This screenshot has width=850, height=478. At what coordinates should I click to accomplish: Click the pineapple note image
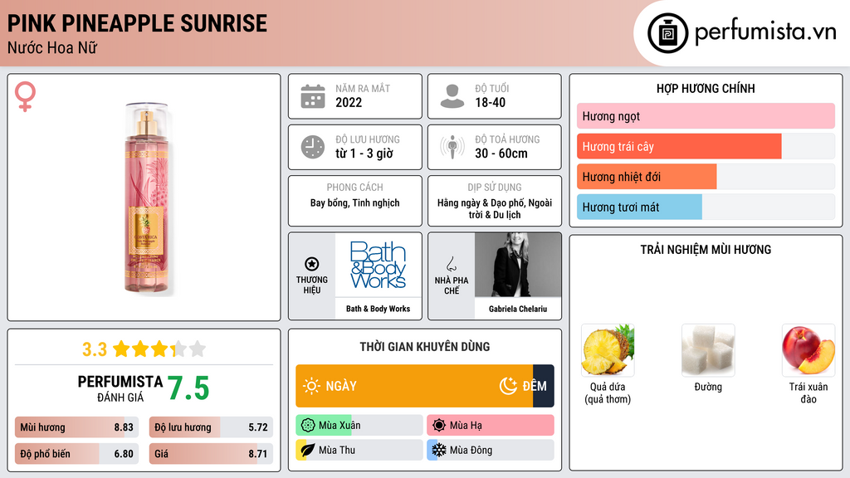(x=608, y=350)
